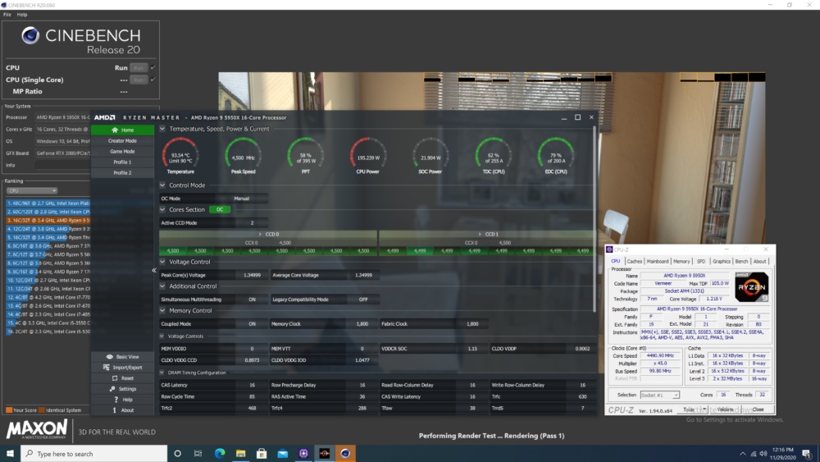Switch to Cinebench via taskbar icon
Viewport: 820px width, 462px height.
(x=345, y=454)
